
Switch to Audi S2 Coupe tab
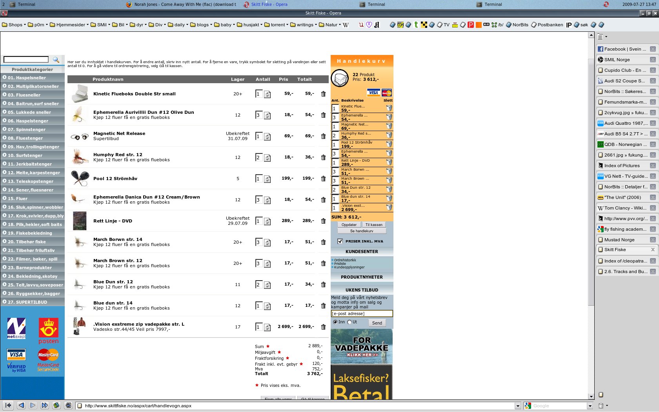point(626,81)
